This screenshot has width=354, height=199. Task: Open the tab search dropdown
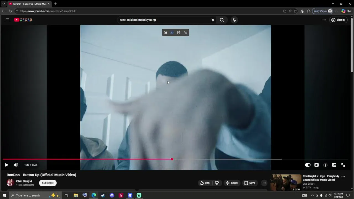[x=4, y=4]
